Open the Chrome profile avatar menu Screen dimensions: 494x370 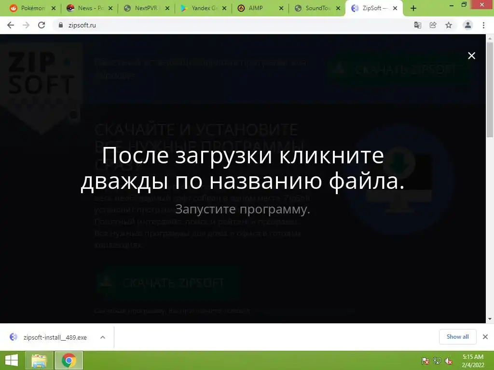468,25
